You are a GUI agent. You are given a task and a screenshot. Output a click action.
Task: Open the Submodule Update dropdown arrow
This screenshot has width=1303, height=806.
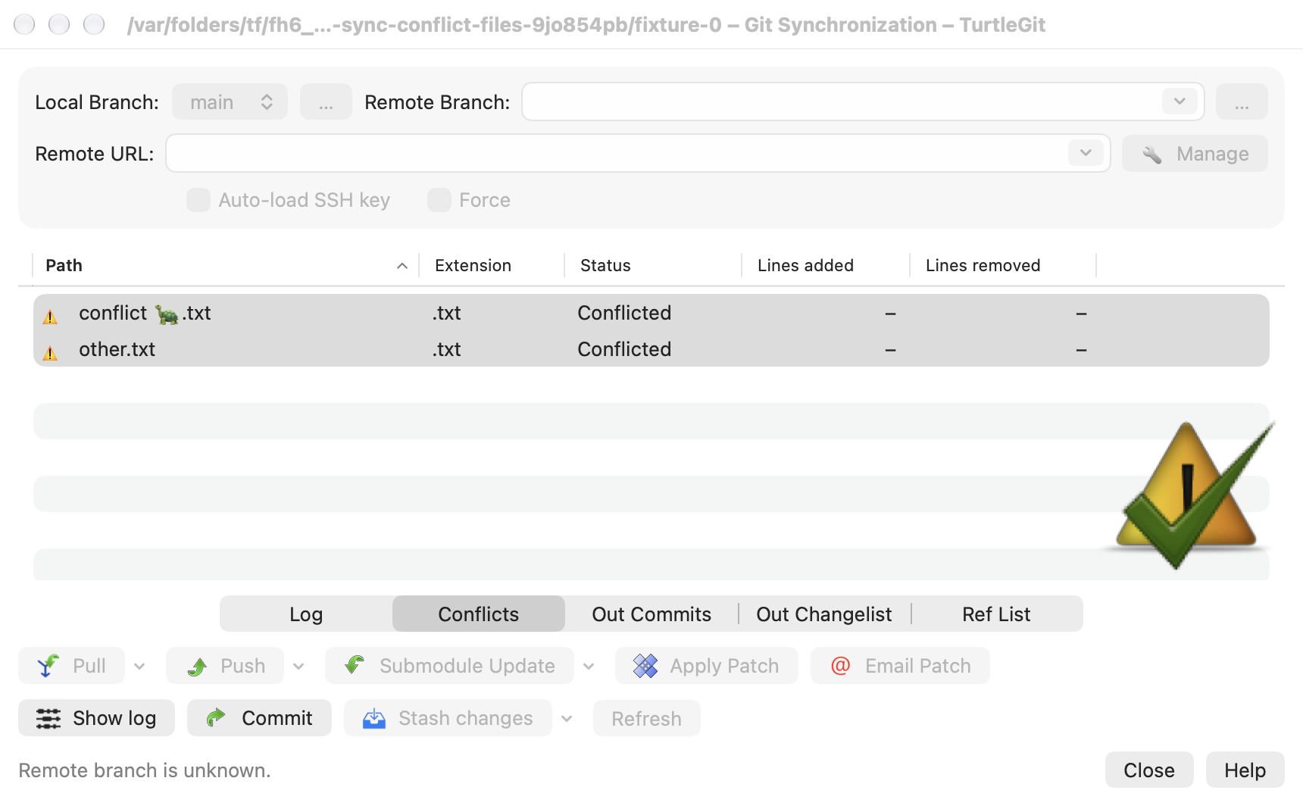click(589, 667)
